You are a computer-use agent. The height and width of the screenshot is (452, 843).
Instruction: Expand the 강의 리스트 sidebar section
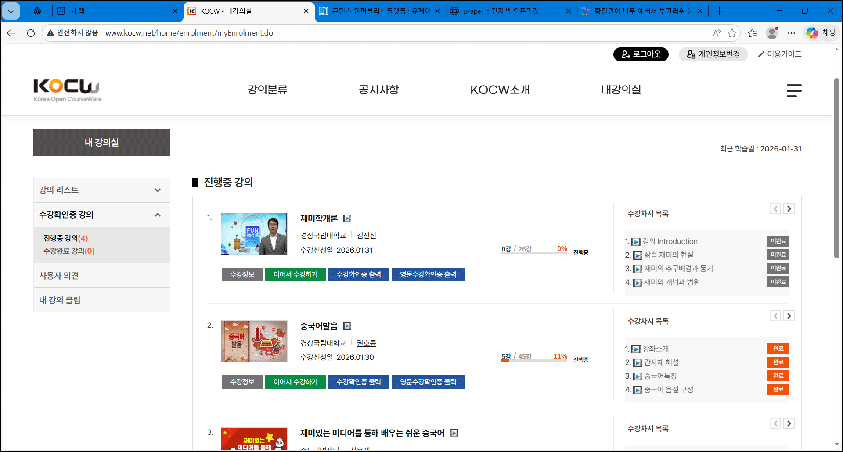[102, 190]
